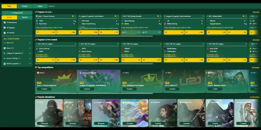261x130 pixels.
Task: Bet W1 2.14 on Aurora Gaming
Action: coord(46,60)
